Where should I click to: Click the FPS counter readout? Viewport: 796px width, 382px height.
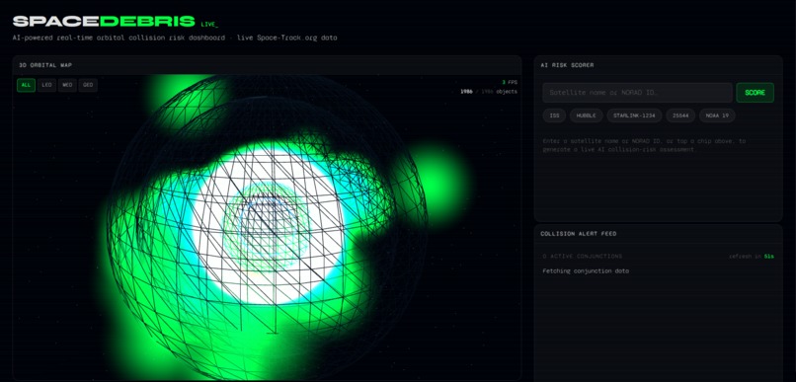click(x=510, y=82)
